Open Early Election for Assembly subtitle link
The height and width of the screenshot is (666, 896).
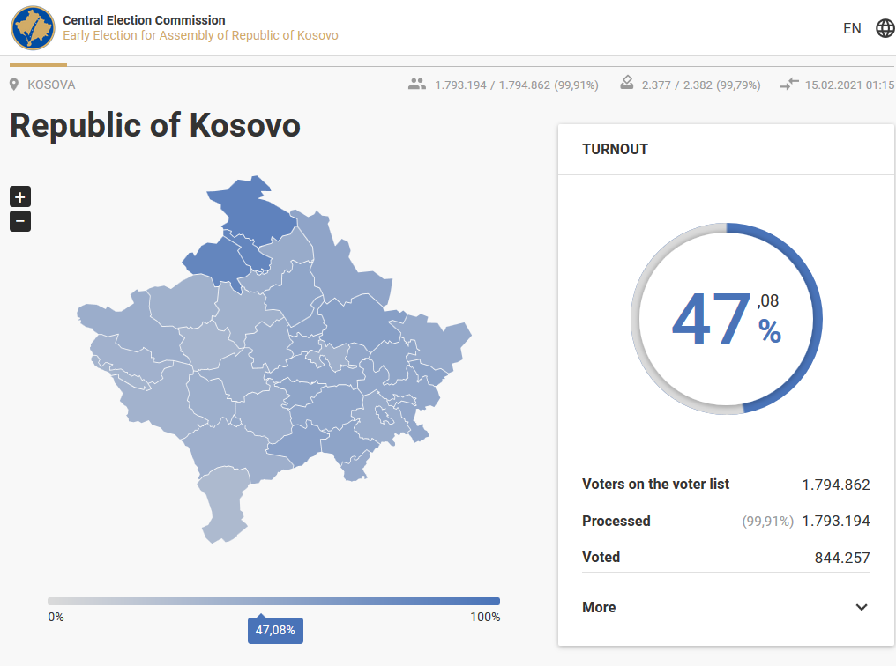pyautogui.click(x=200, y=36)
